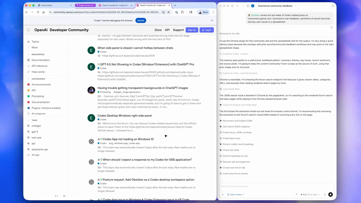Open Support in forum header
Image resolution: width=361 pixels, height=203 pixels.
[x=178, y=30]
